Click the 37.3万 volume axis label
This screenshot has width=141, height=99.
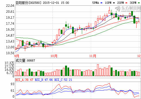(x=9, y=63)
